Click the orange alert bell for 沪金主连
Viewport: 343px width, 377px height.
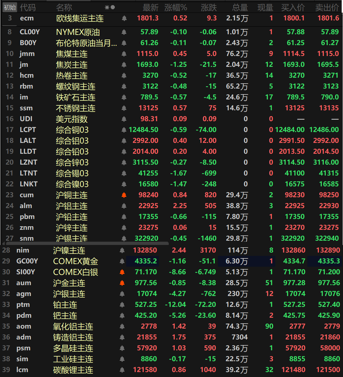point(122,283)
